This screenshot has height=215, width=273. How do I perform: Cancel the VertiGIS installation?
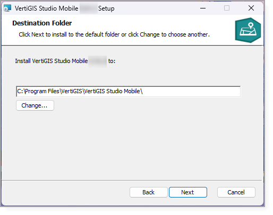[x=236, y=192]
